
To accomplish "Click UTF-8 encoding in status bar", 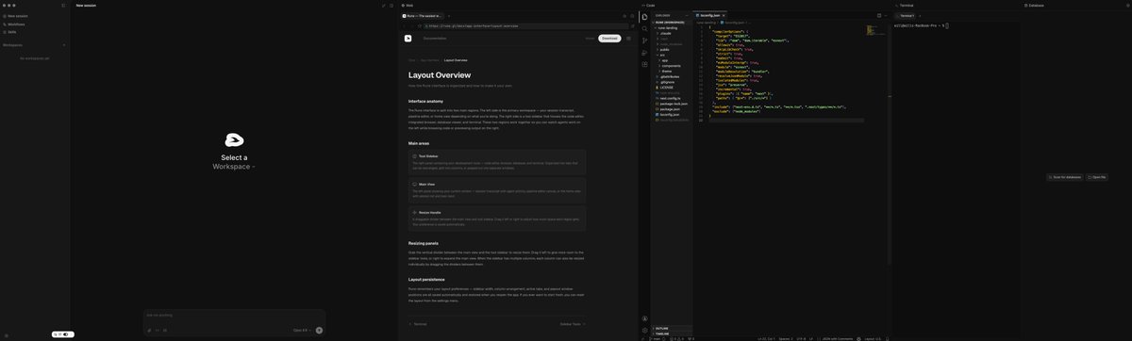I will click(x=801, y=338).
